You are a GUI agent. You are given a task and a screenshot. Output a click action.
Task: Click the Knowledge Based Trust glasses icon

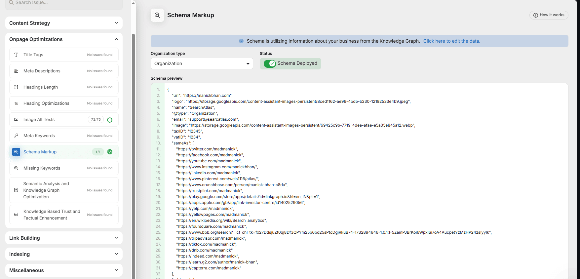[16, 215]
